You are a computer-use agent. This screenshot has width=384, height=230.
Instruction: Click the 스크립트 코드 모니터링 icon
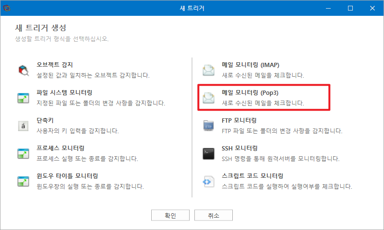click(x=208, y=181)
